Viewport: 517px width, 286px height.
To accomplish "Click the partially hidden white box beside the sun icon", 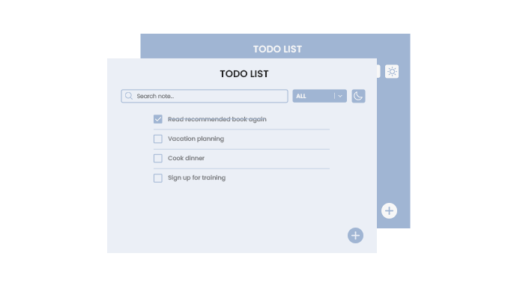I will [x=378, y=72].
